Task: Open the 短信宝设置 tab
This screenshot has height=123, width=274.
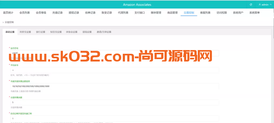Action: pyautogui.click(x=56, y=32)
